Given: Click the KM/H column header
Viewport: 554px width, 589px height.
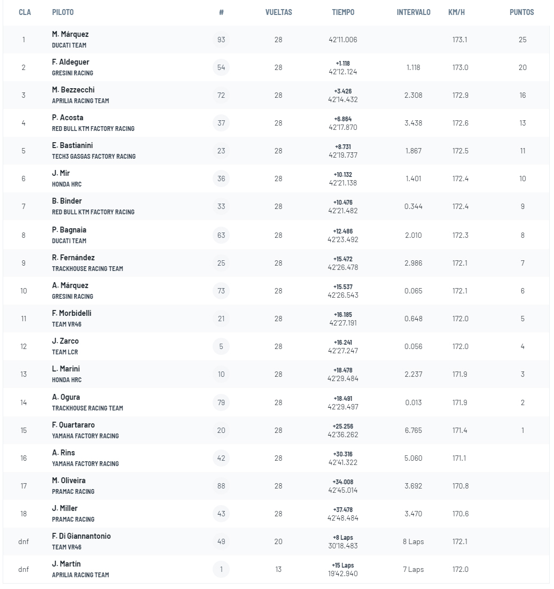Looking at the screenshot, I should (456, 12).
